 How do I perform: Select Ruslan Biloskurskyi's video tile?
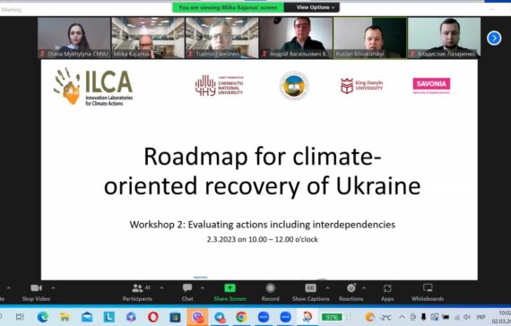click(370, 38)
